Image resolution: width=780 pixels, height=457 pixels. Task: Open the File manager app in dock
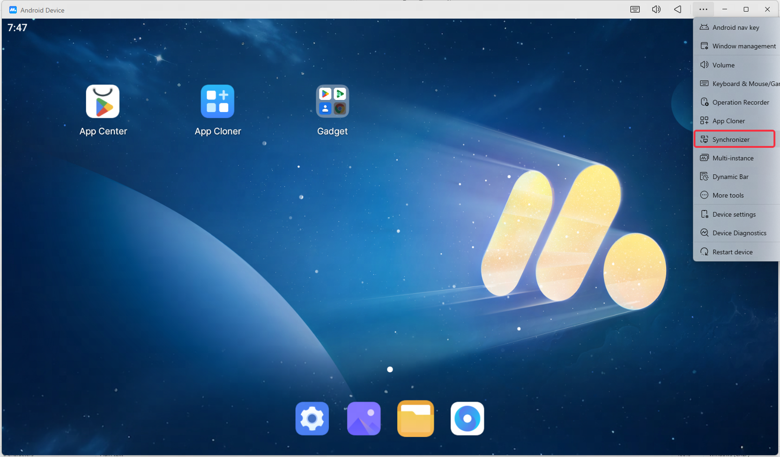pos(416,418)
